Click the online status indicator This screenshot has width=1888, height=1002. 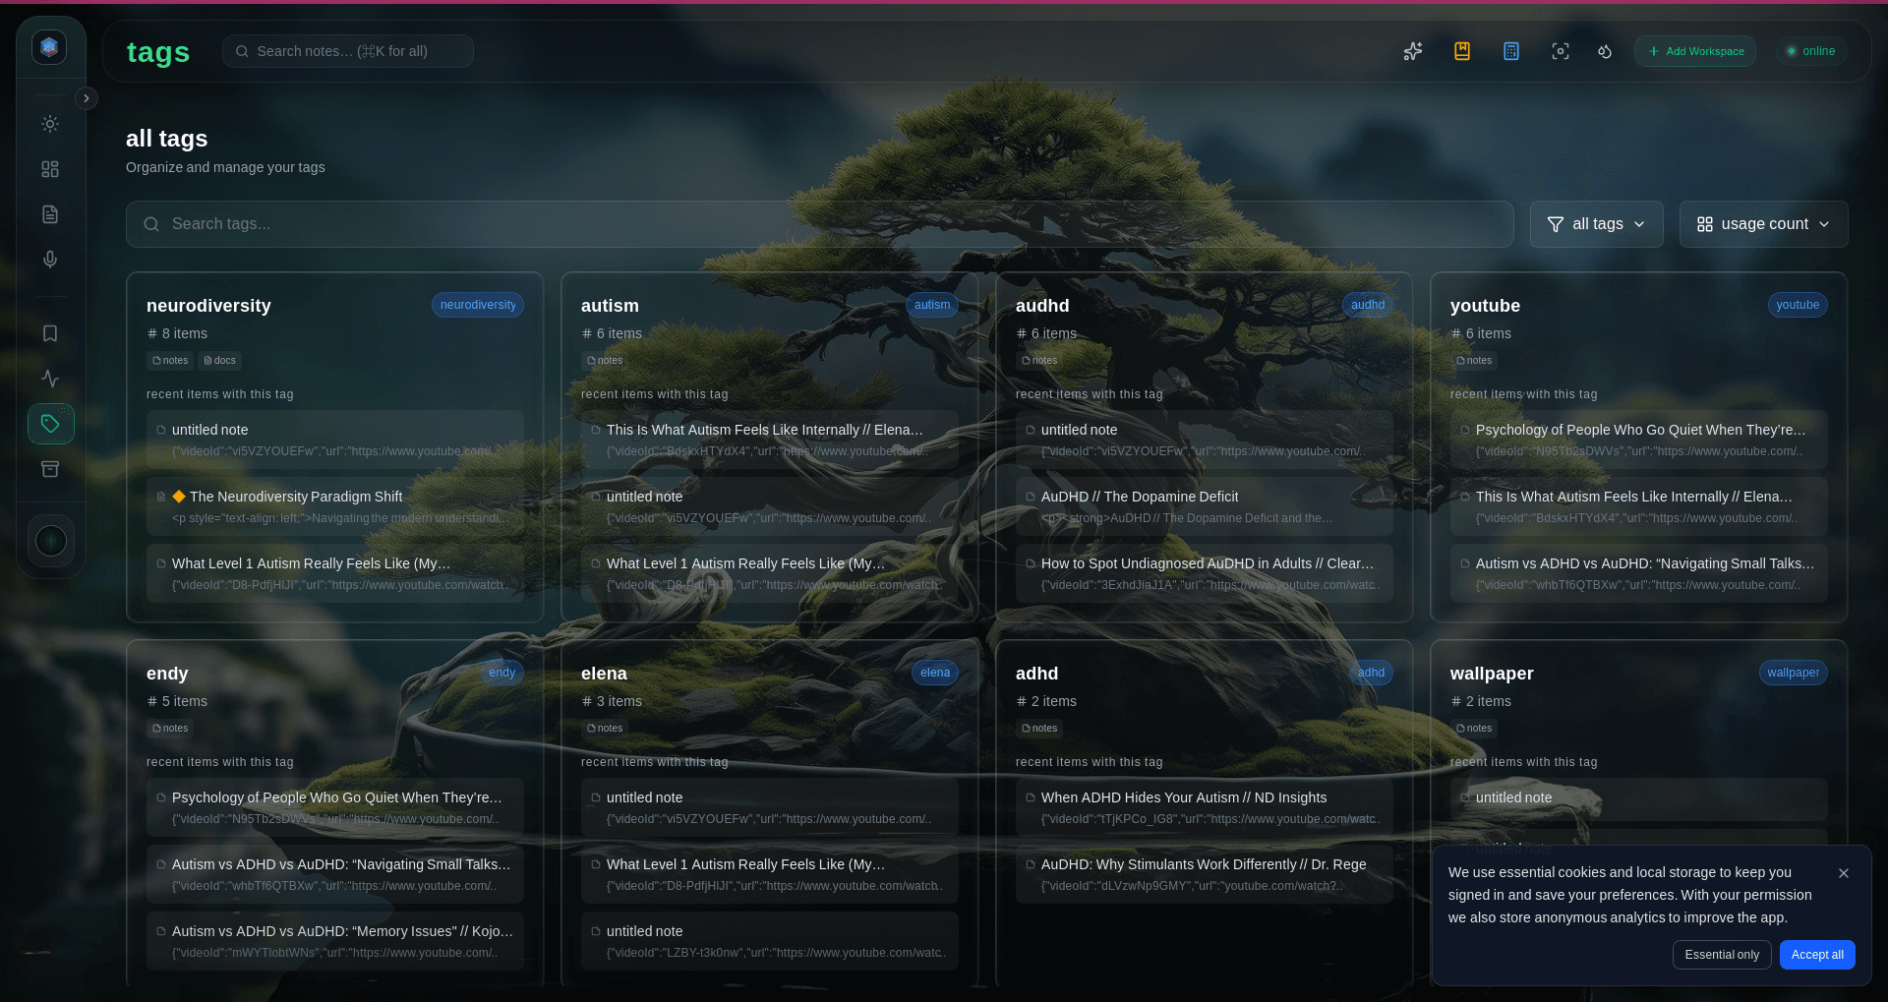click(1810, 51)
